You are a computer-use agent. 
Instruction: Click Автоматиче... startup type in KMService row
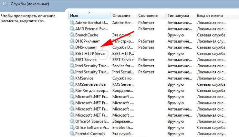pyautogui.click(x=180, y=78)
